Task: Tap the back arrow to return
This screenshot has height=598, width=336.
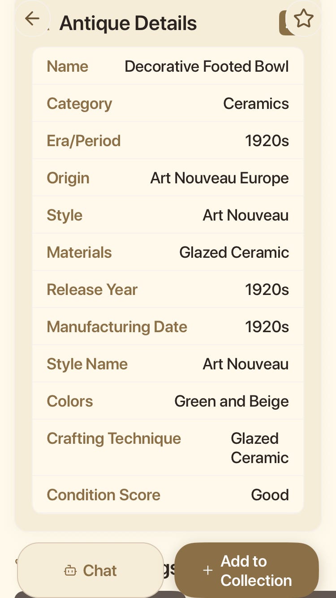Action: click(32, 18)
